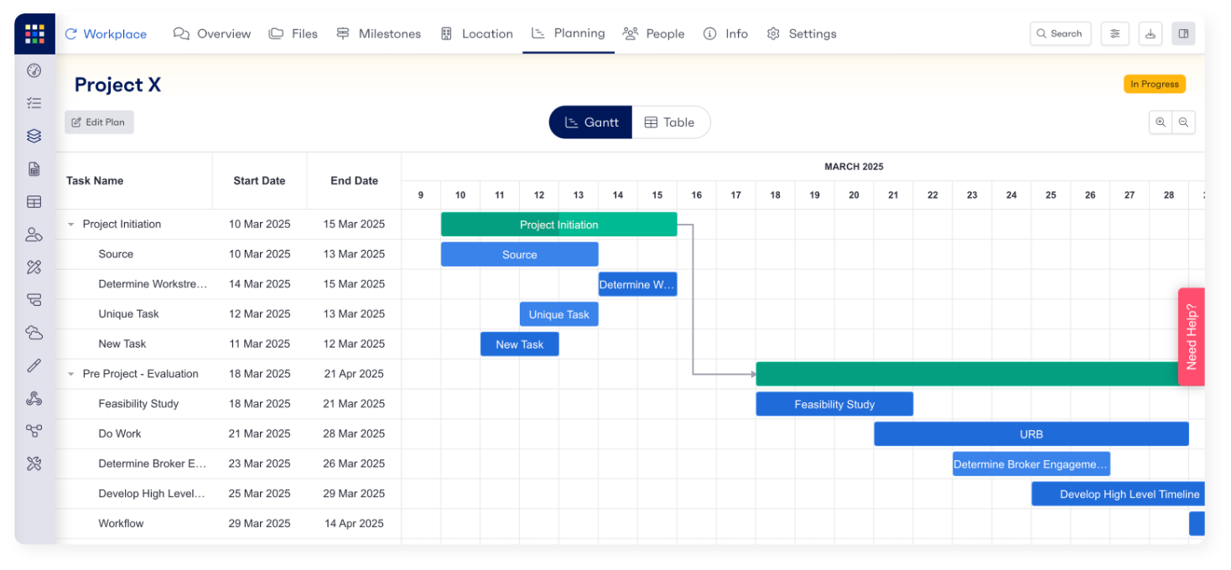Click the 25 Mar 2025 start date
1231x570 pixels.
click(259, 494)
